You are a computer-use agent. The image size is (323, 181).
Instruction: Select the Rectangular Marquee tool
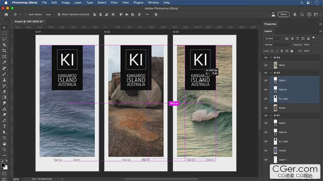point(4,33)
